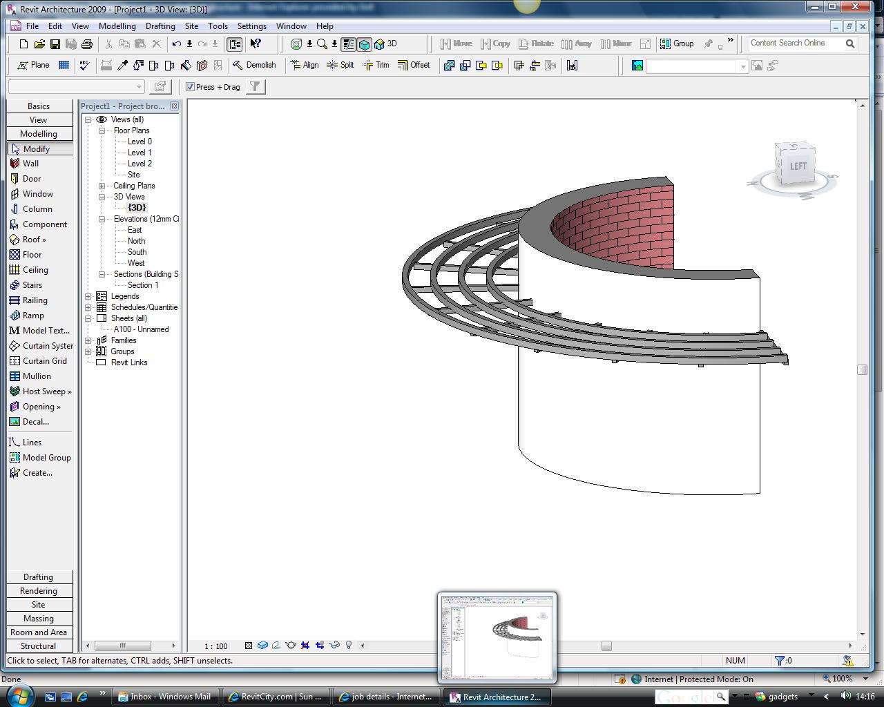Select the Wall tool icon
Image resolution: width=884 pixels, height=707 pixels.
pos(15,164)
